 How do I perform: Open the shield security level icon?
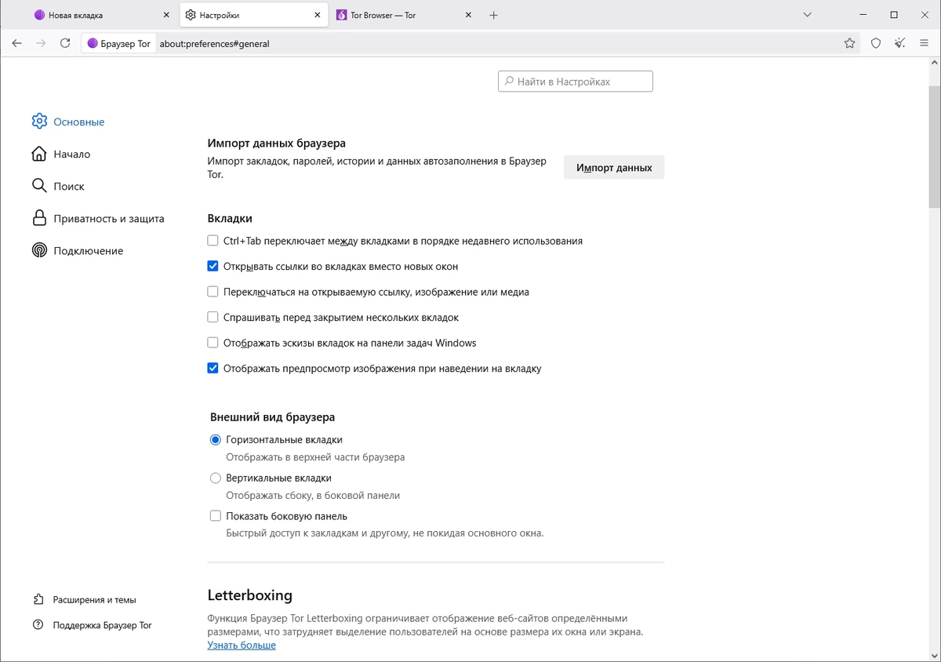[876, 43]
